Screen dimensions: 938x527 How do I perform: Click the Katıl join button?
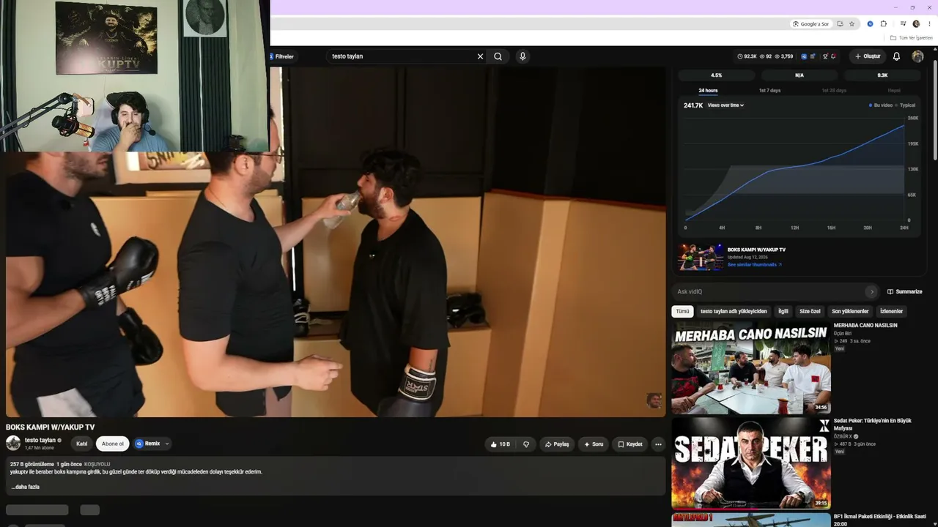(82, 444)
